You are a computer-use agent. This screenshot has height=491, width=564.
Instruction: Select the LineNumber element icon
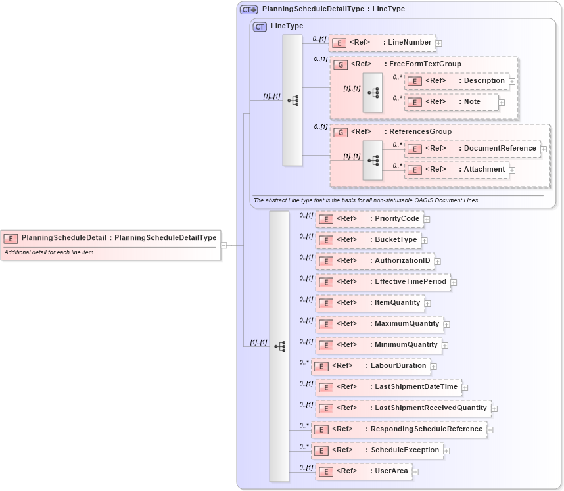(339, 43)
